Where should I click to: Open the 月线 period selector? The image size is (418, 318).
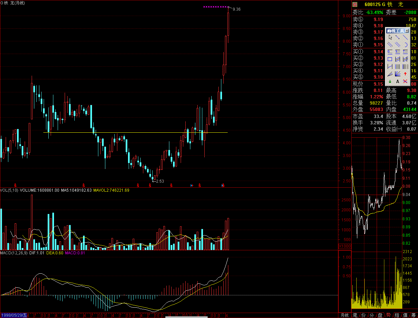click(345, 315)
